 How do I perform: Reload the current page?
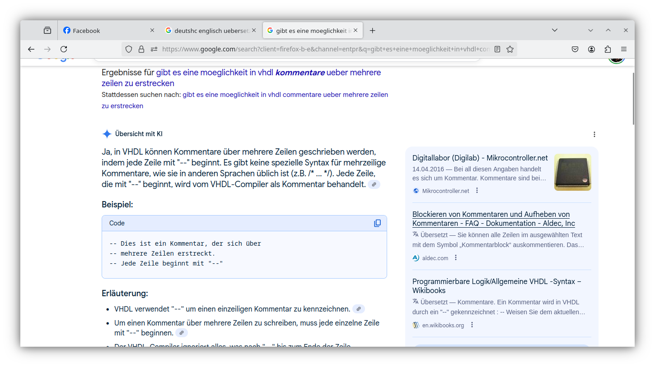click(x=64, y=49)
